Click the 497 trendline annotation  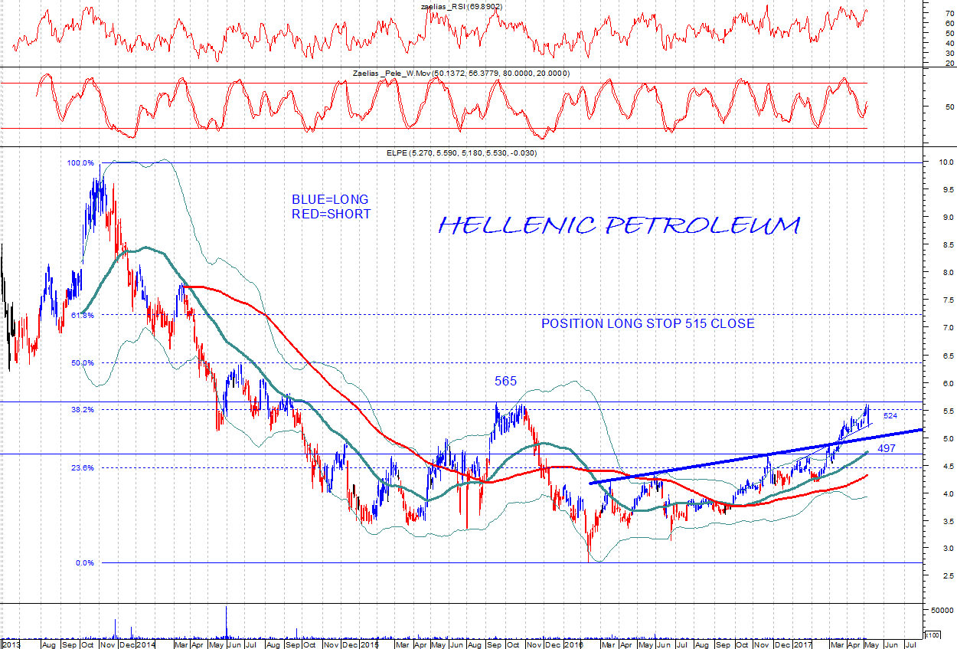887,448
